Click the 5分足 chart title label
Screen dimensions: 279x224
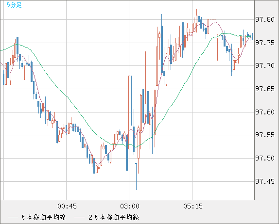click(14, 5)
